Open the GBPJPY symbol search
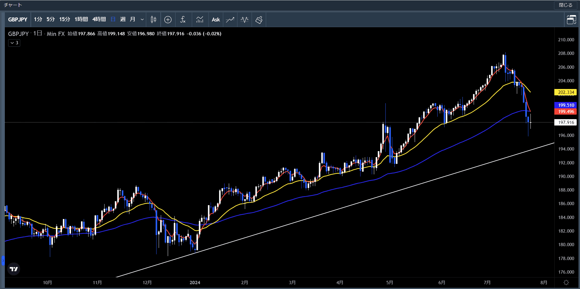This screenshot has height=289, width=580. [x=18, y=20]
